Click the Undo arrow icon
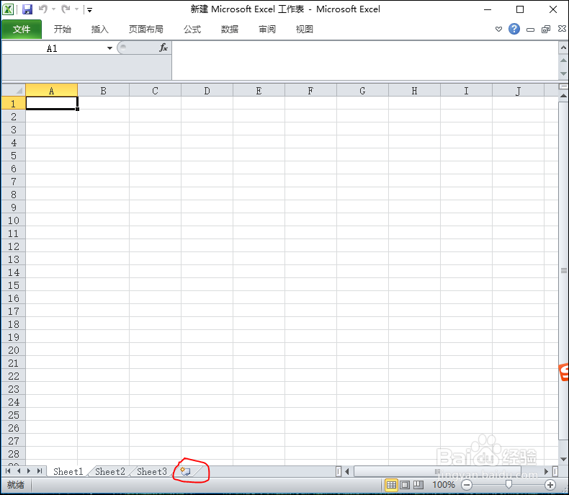 (x=42, y=9)
